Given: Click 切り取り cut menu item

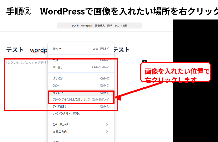Looking at the screenshot, I should (81, 78).
